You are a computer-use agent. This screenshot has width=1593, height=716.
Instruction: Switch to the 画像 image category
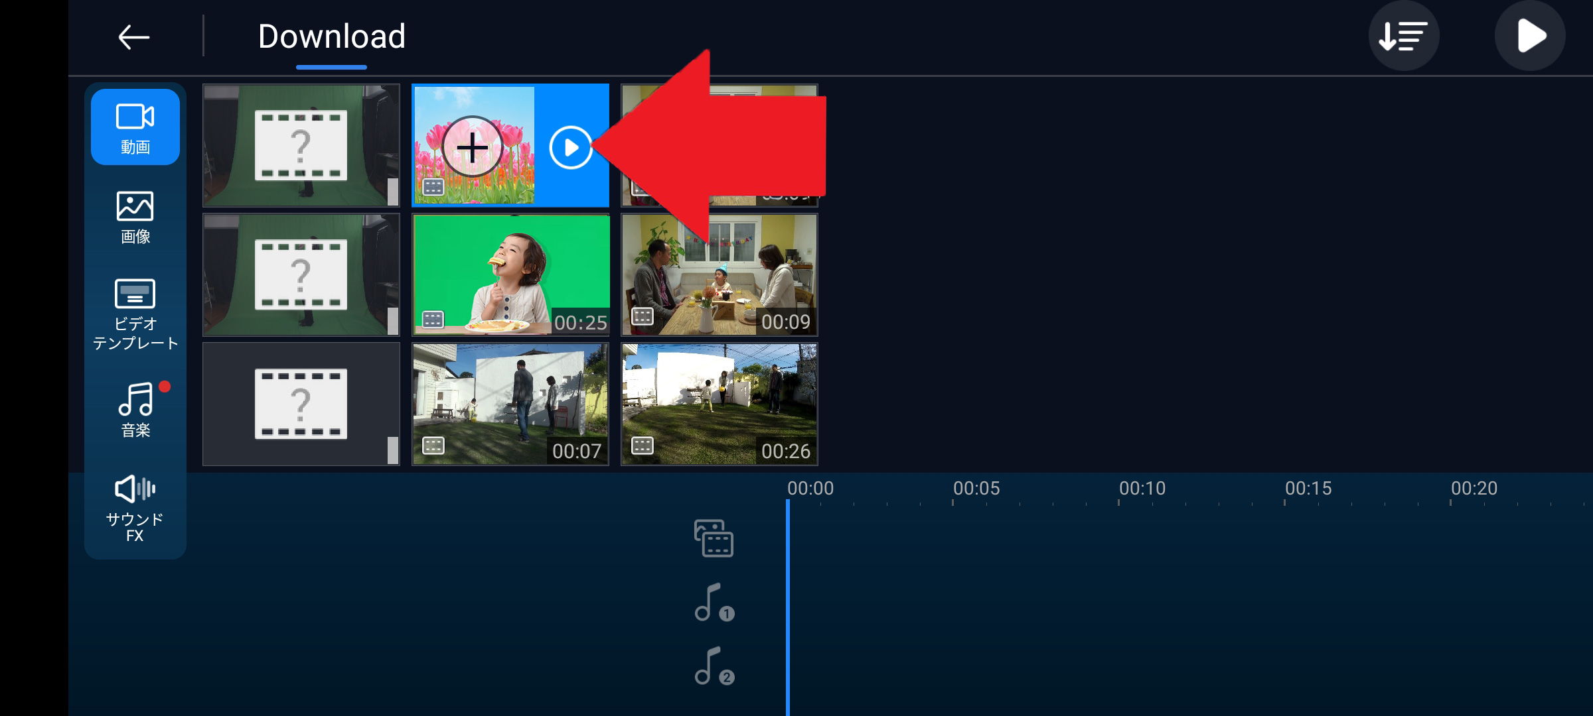pos(135,217)
